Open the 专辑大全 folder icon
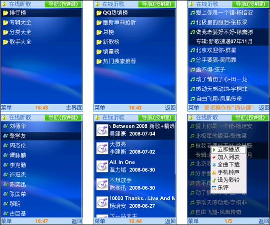 pos(5,22)
